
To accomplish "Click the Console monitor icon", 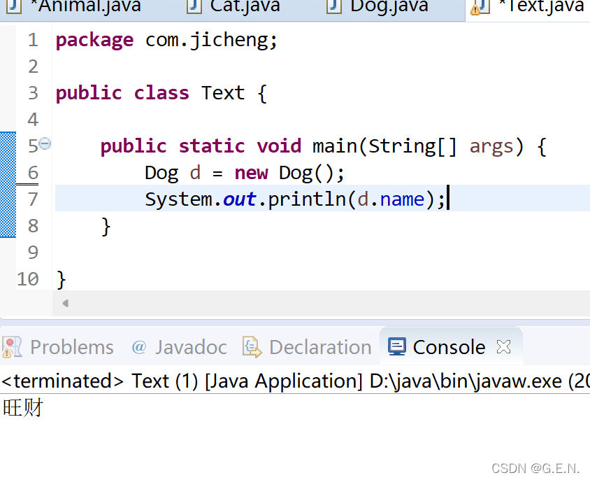I will 396,346.
